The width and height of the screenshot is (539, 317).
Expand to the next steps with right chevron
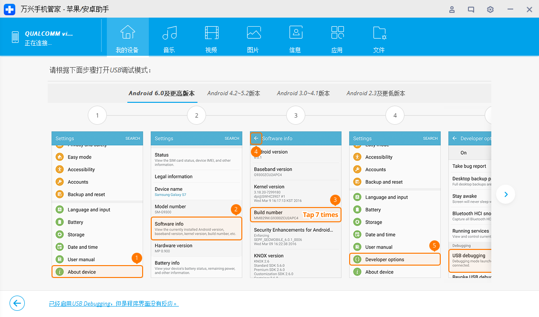point(506,194)
